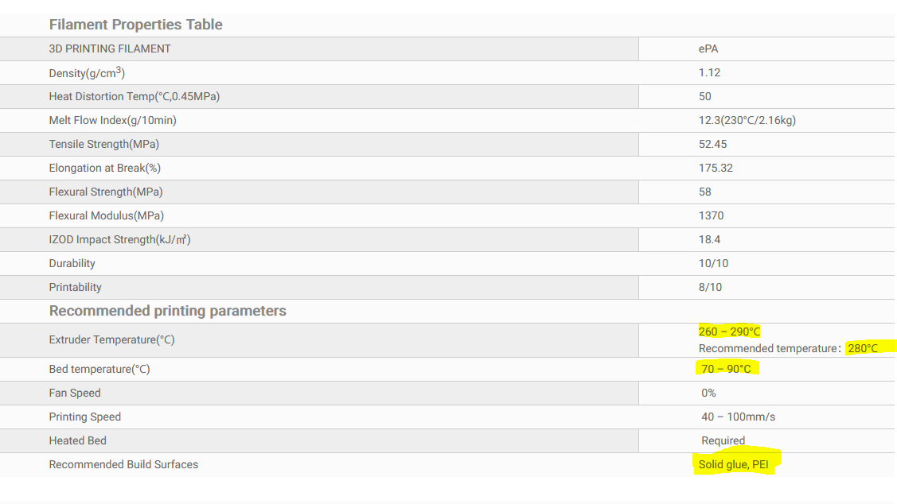Select Elongation at Break value 175.32
The height and width of the screenshot is (504, 897).
[x=716, y=168]
